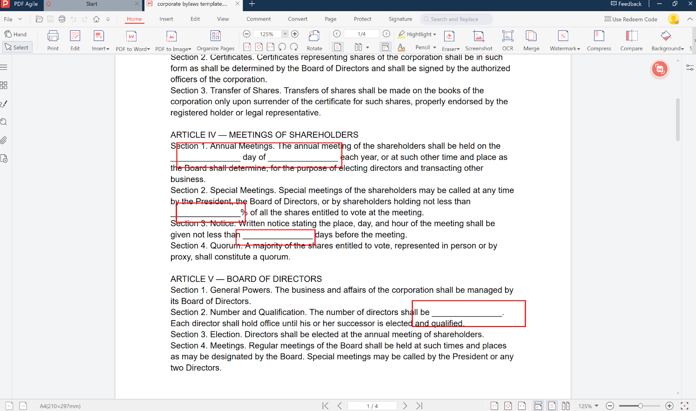Screen dimensions: 696x411
Task: Click Use Redeem Code
Action: [631, 19]
